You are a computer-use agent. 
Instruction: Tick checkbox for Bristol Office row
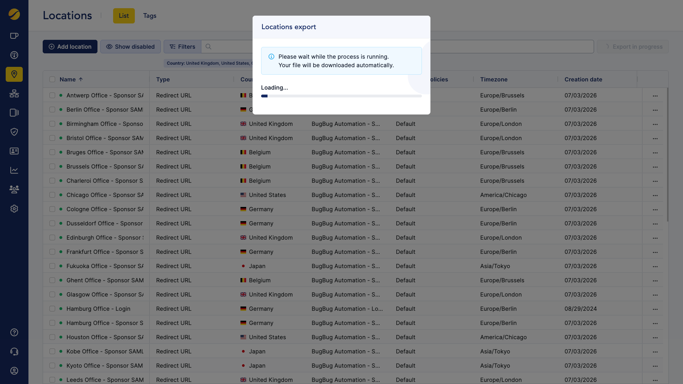click(x=52, y=138)
